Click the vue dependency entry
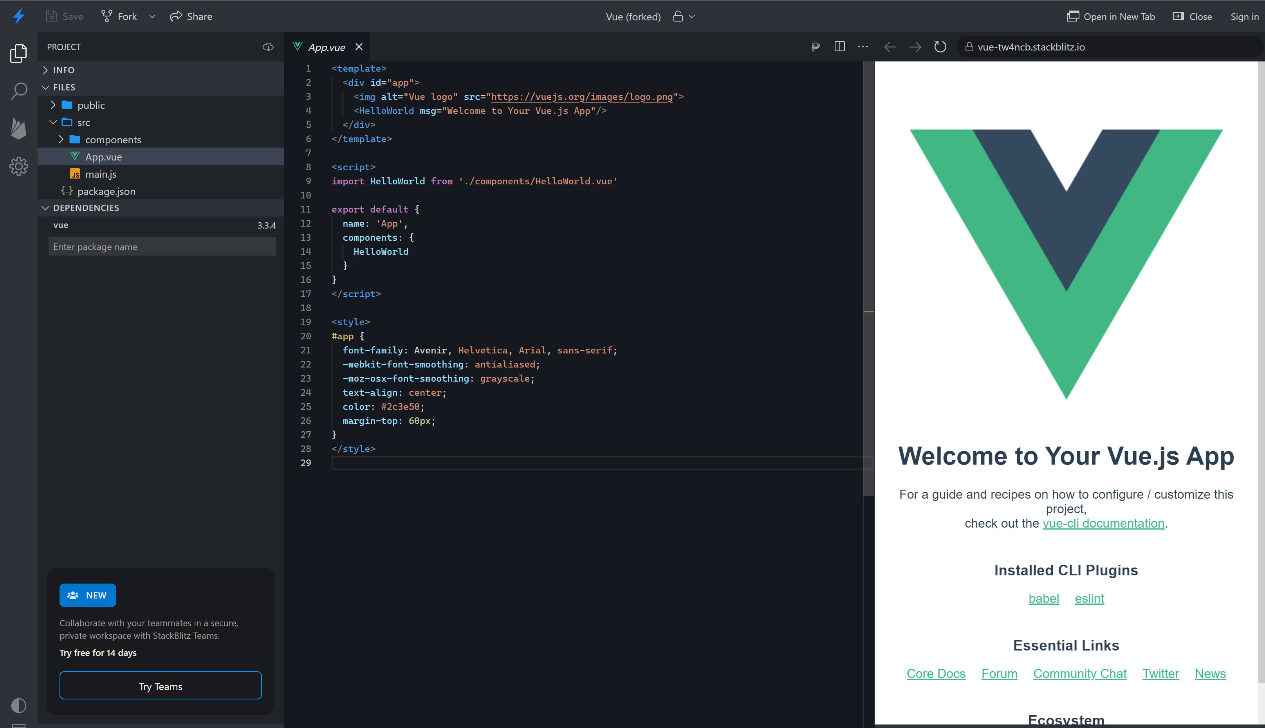The width and height of the screenshot is (1265, 728). coord(61,225)
